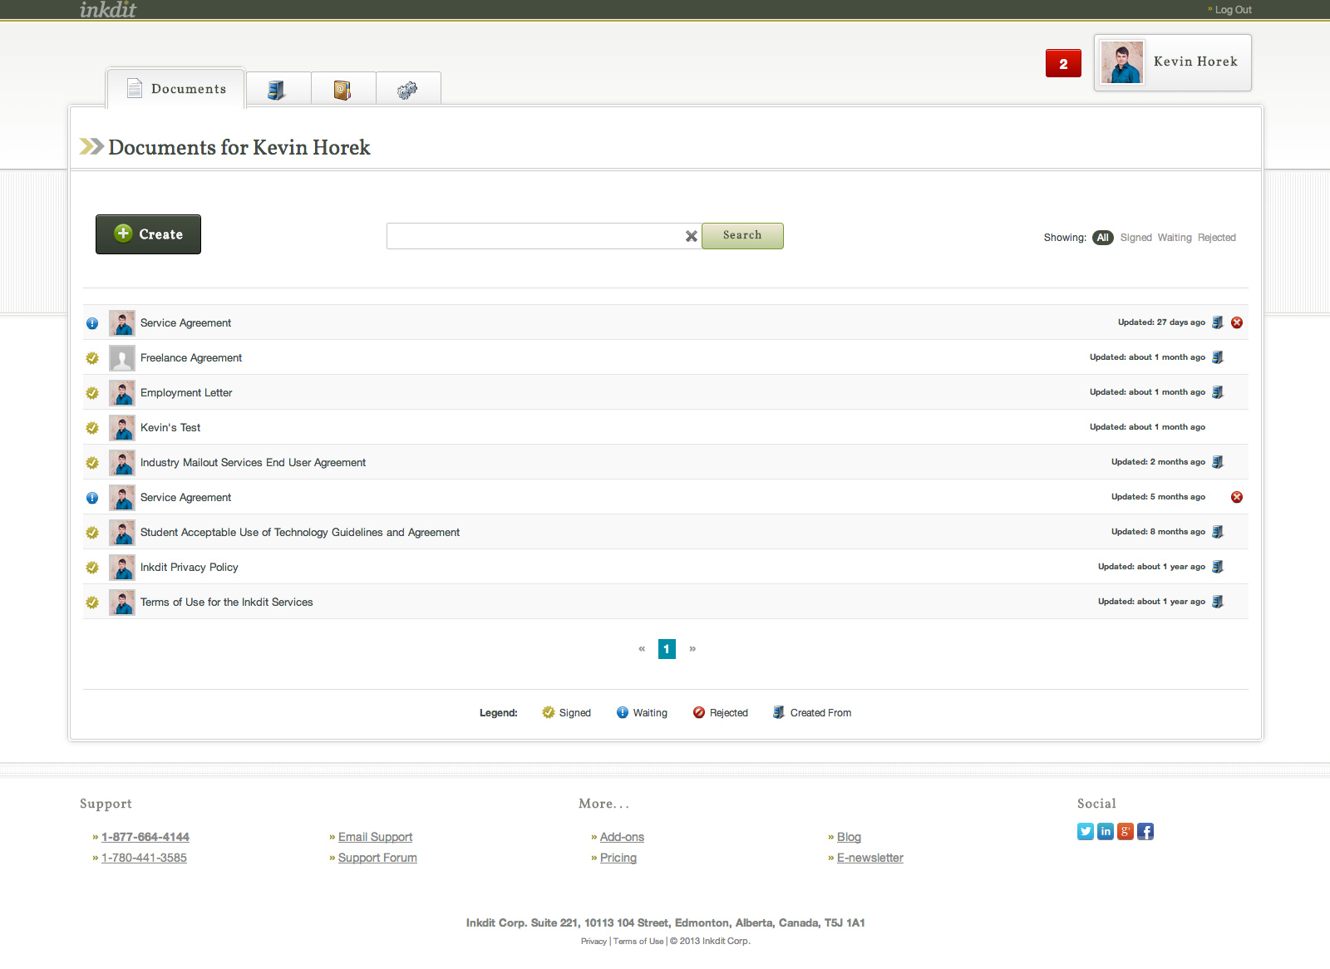Open Industry Mailout Services End User Agreement
The image size is (1330, 969).
coord(253,463)
